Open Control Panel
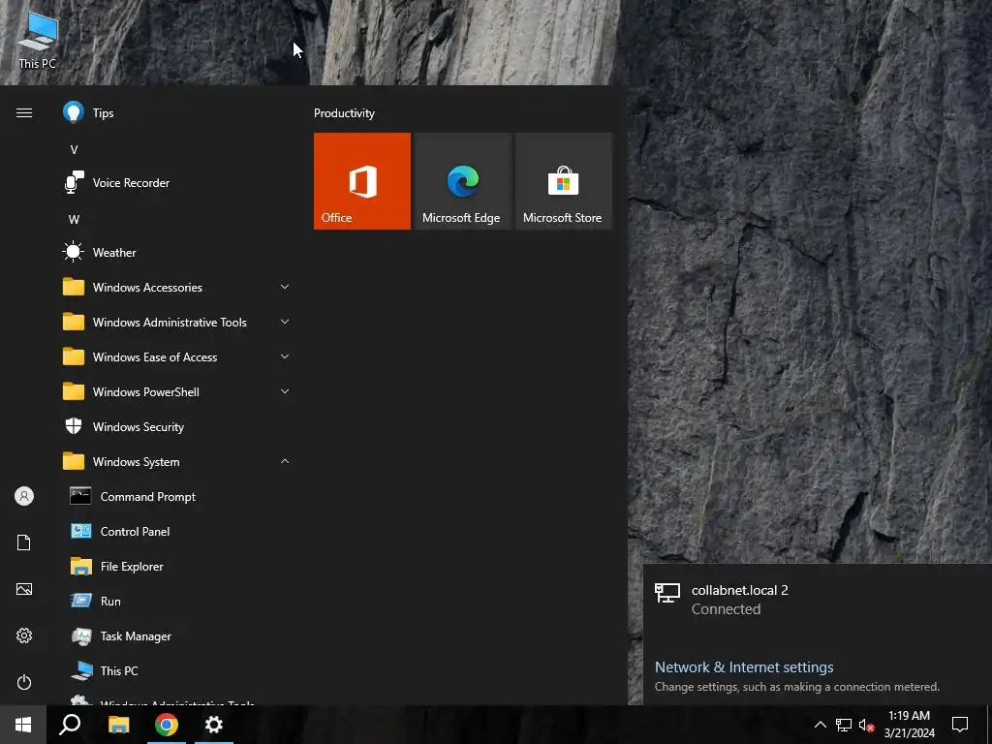The height and width of the screenshot is (744, 992). tap(177, 532)
